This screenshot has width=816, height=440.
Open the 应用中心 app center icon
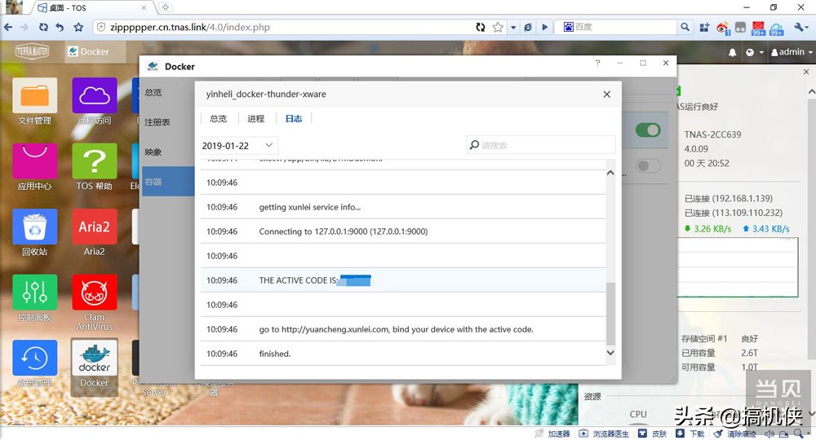(x=34, y=161)
